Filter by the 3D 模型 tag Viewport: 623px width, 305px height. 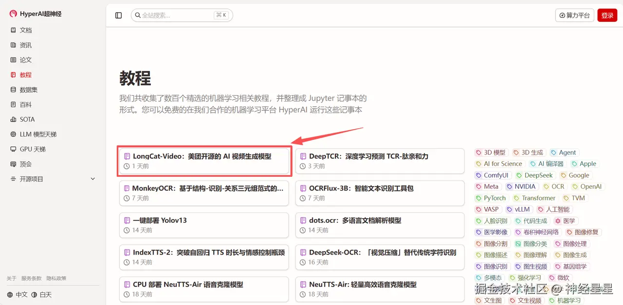[491, 152]
